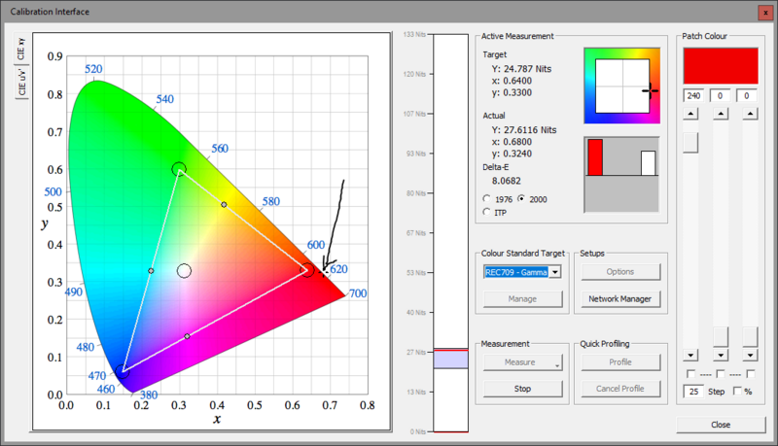Image resolution: width=778 pixels, height=446 pixels.
Task: Tick the lock checkbox under the green slider
Action: [x=721, y=374]
